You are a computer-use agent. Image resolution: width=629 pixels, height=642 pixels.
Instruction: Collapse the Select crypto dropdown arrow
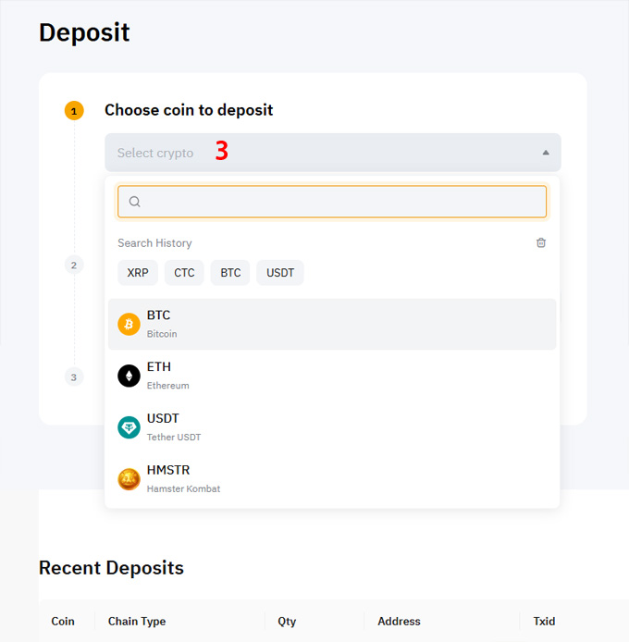pyautogui.click(x=546, y=153)
